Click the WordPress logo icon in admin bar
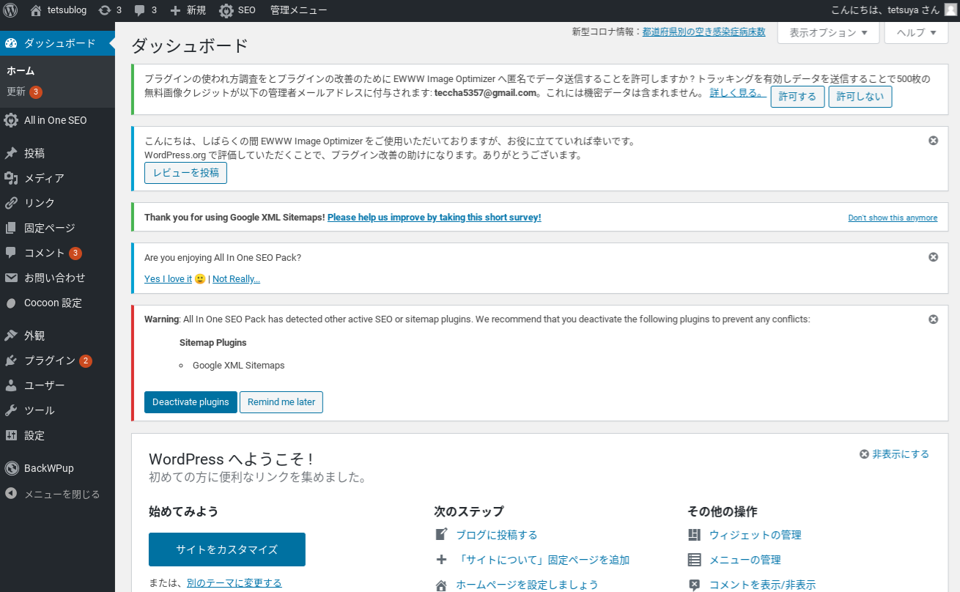The image size is (960, 592). [x=10, y=10]
